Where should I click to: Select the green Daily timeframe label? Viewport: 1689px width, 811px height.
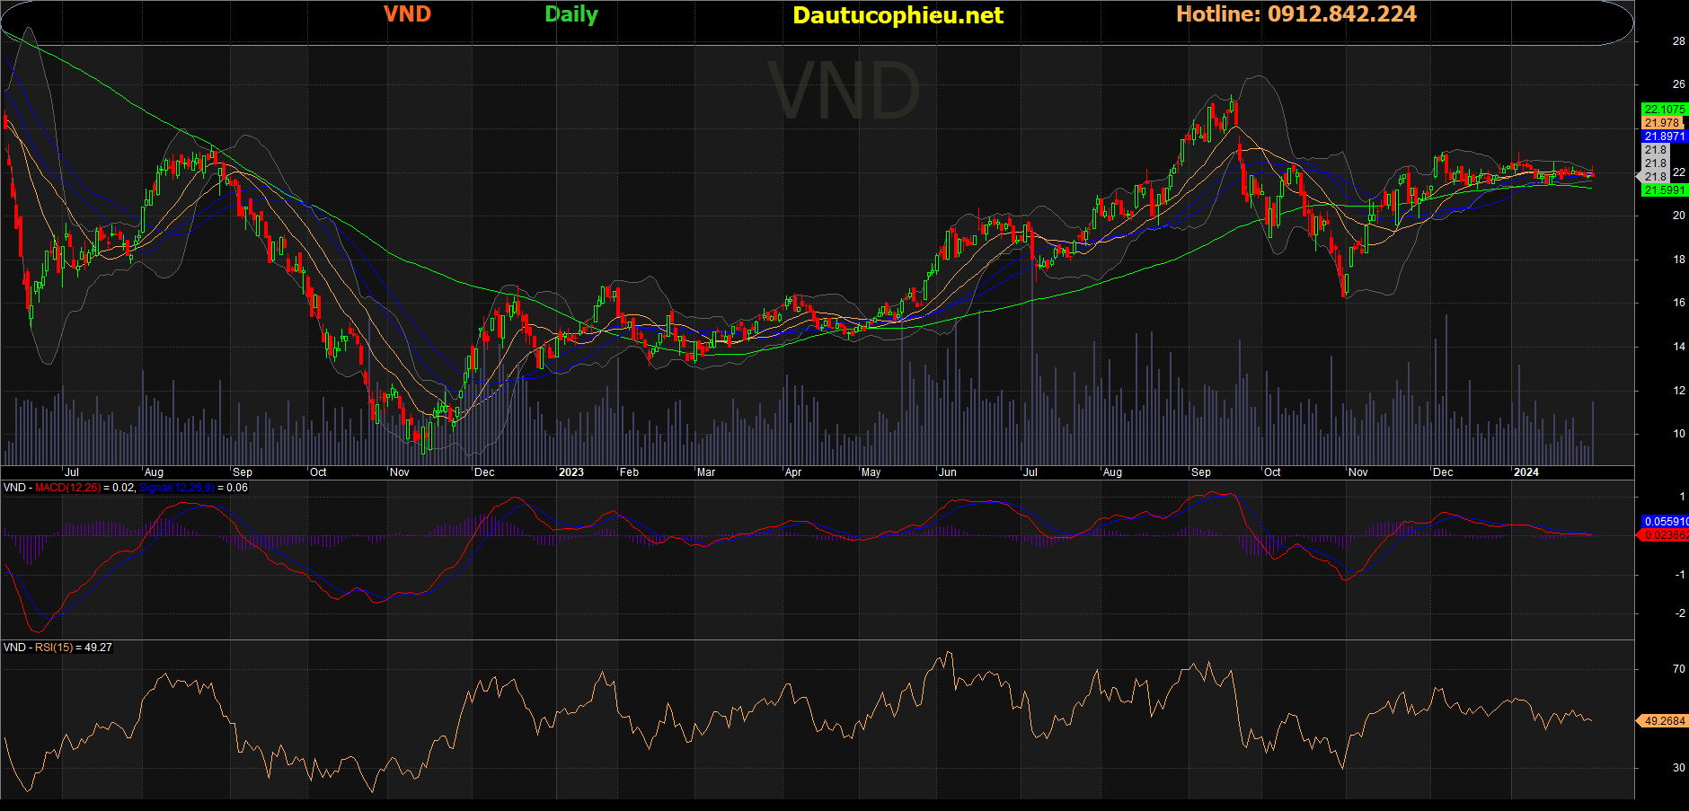click(x=570, y=14)
